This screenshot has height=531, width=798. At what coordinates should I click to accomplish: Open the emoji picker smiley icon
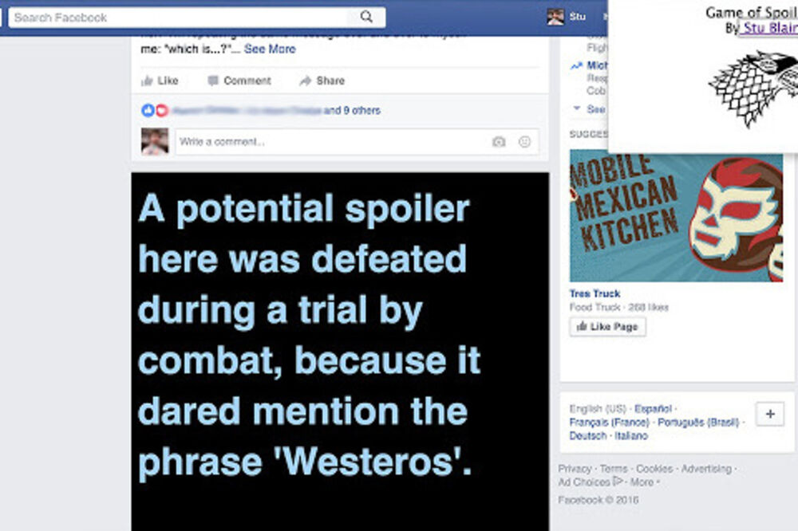(x=524, y=141)
